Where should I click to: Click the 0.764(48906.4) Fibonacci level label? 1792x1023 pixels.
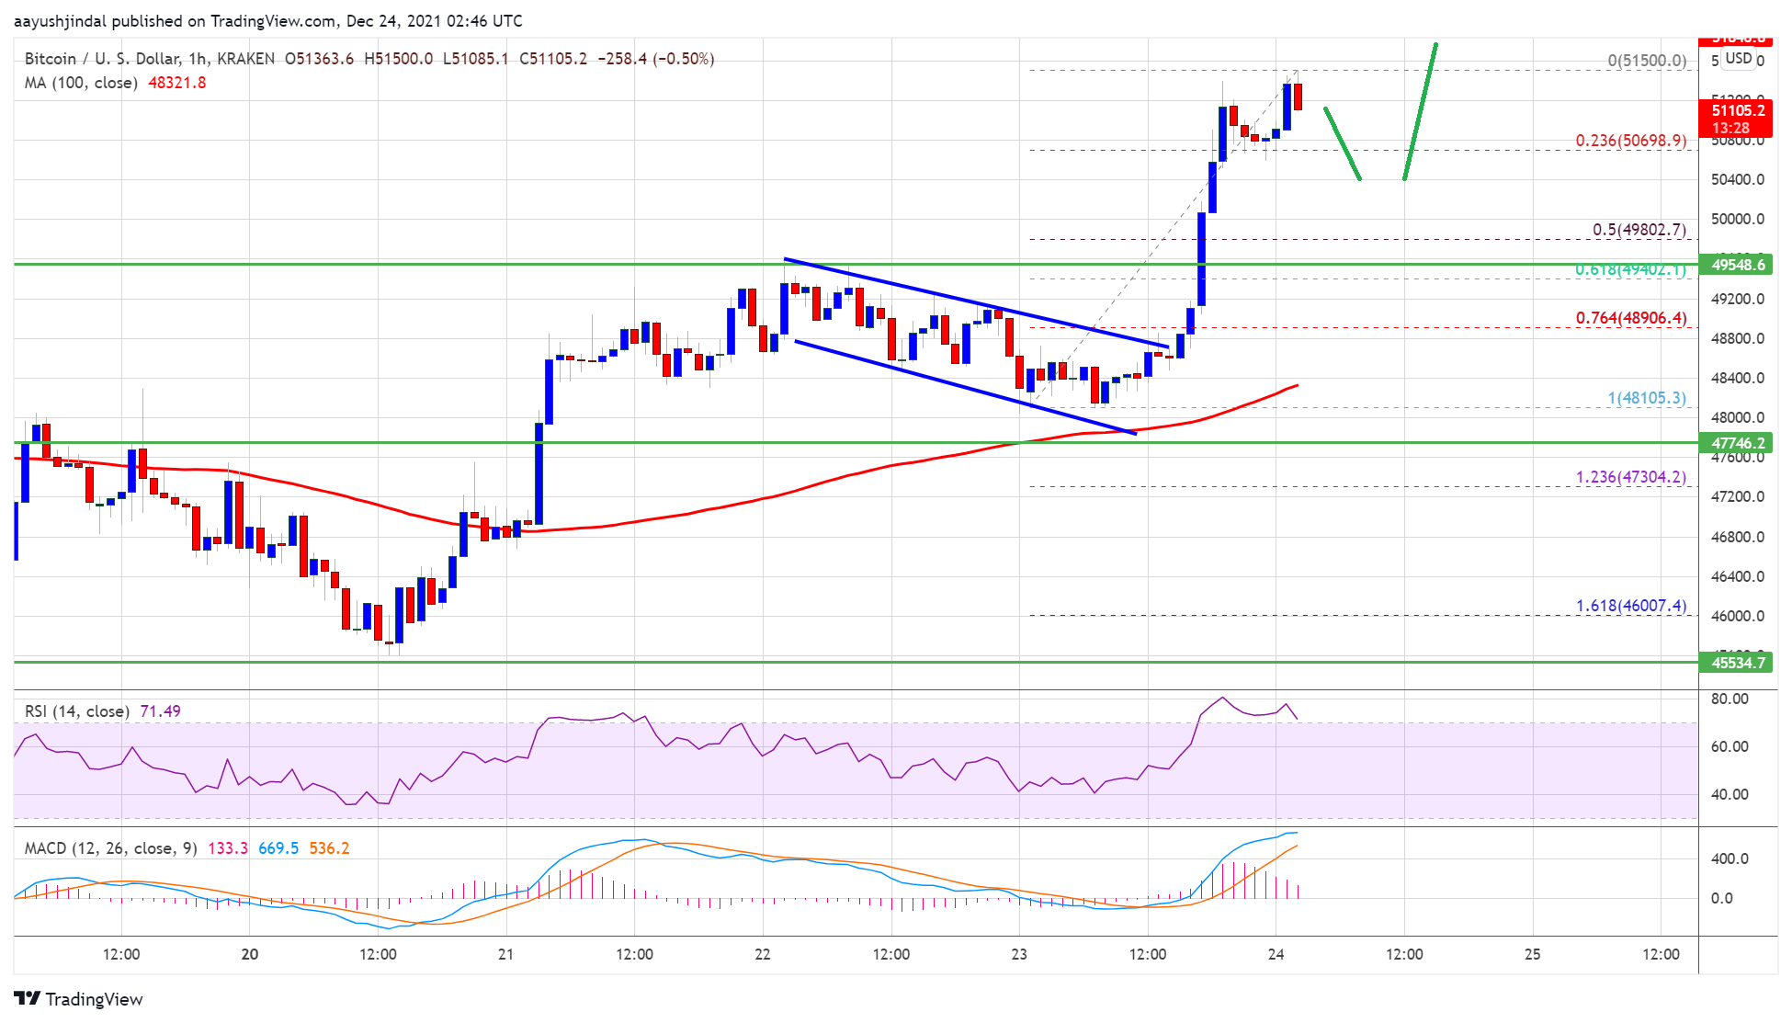(x=1630, y=318)
